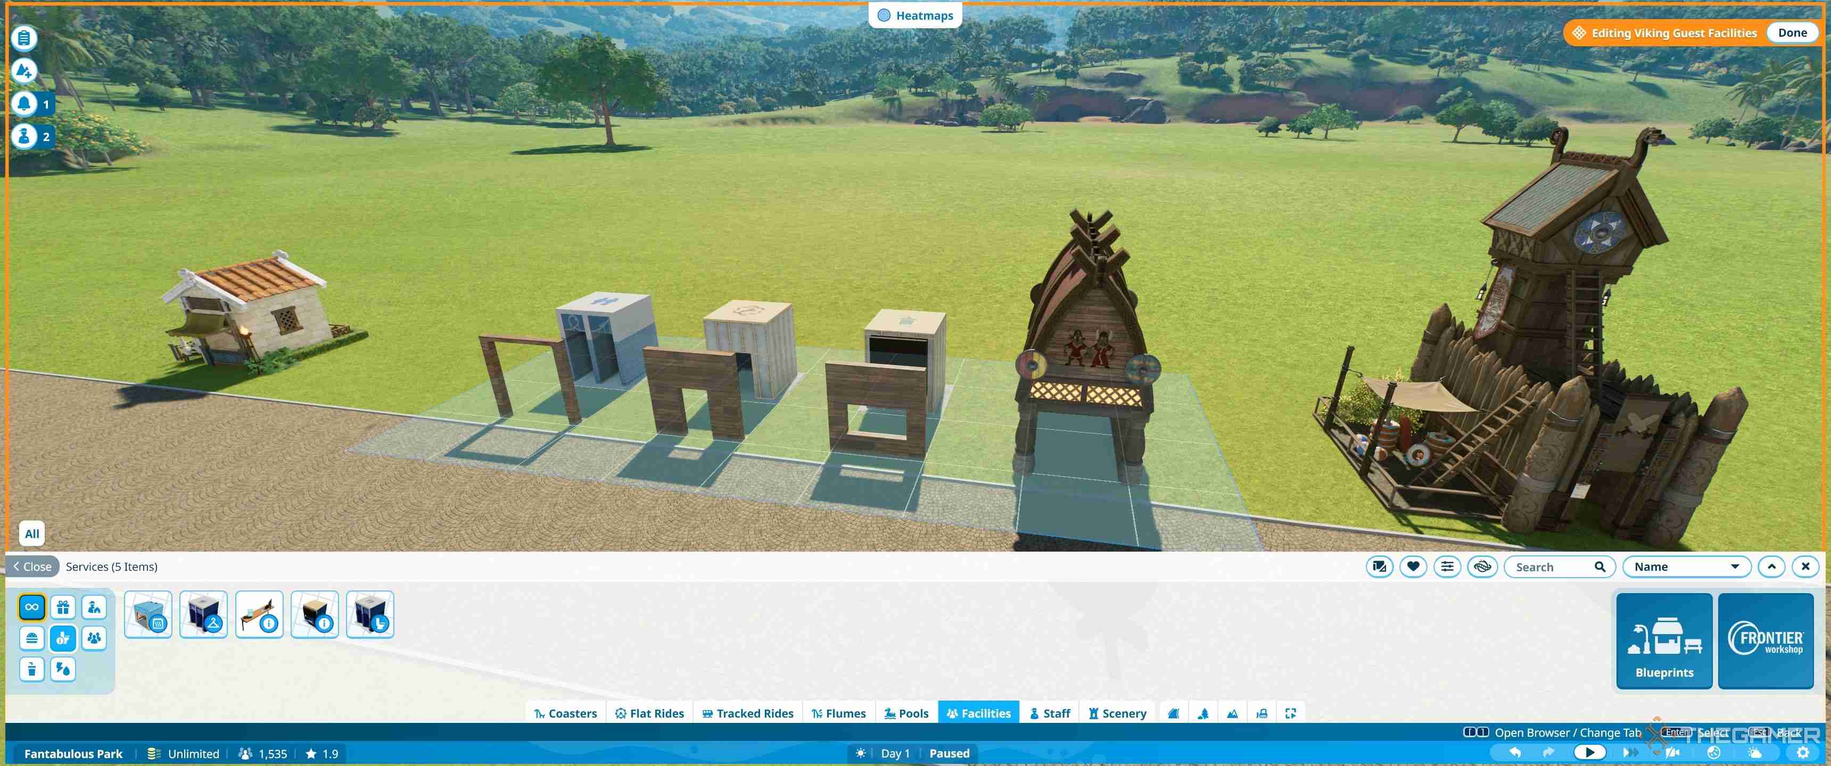Select the guest group category filter
This screenshot has width=1831, height=766.
coord(94,638)
